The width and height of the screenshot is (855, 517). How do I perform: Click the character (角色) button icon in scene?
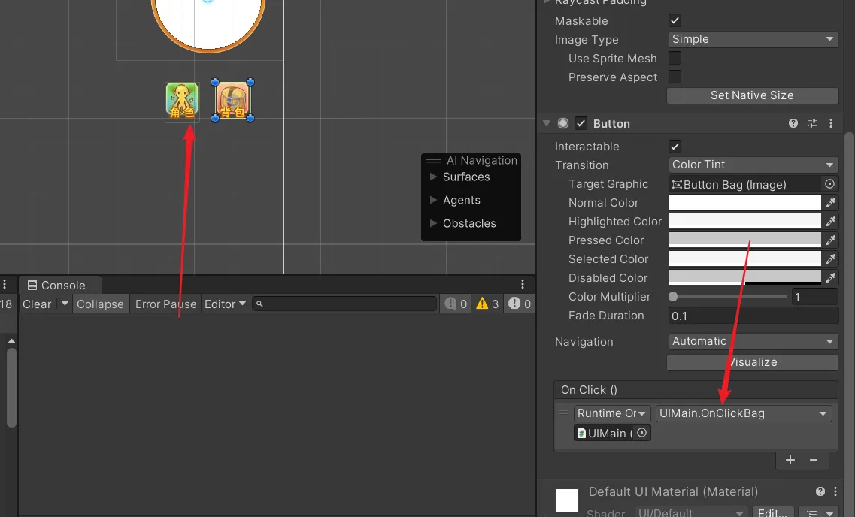(x=181, y=101)
